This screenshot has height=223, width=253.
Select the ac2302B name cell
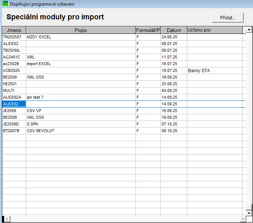tap(14, 64)
